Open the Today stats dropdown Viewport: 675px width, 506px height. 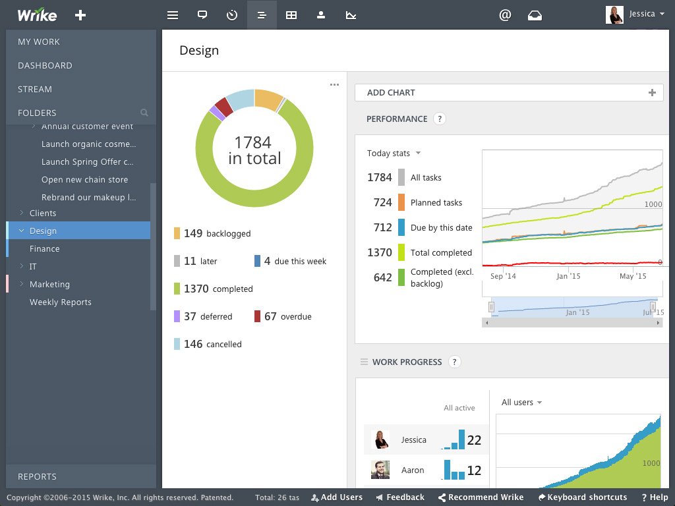393,153
